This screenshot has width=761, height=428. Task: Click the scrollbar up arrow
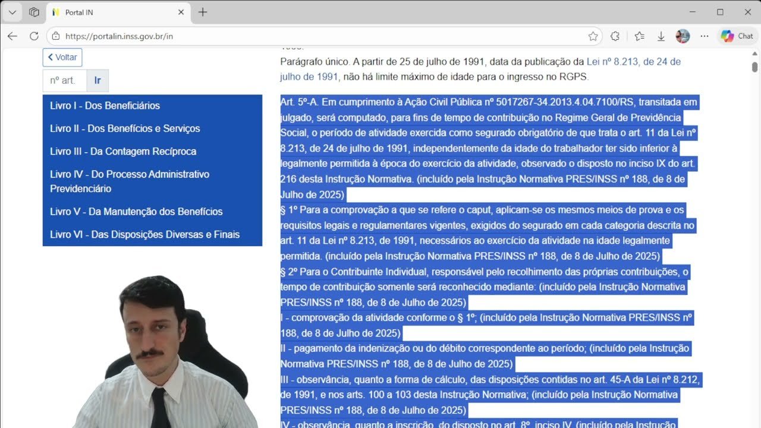[x=754, y=53]
